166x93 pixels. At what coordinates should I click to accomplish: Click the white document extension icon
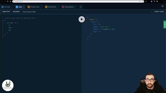[157, 1]
